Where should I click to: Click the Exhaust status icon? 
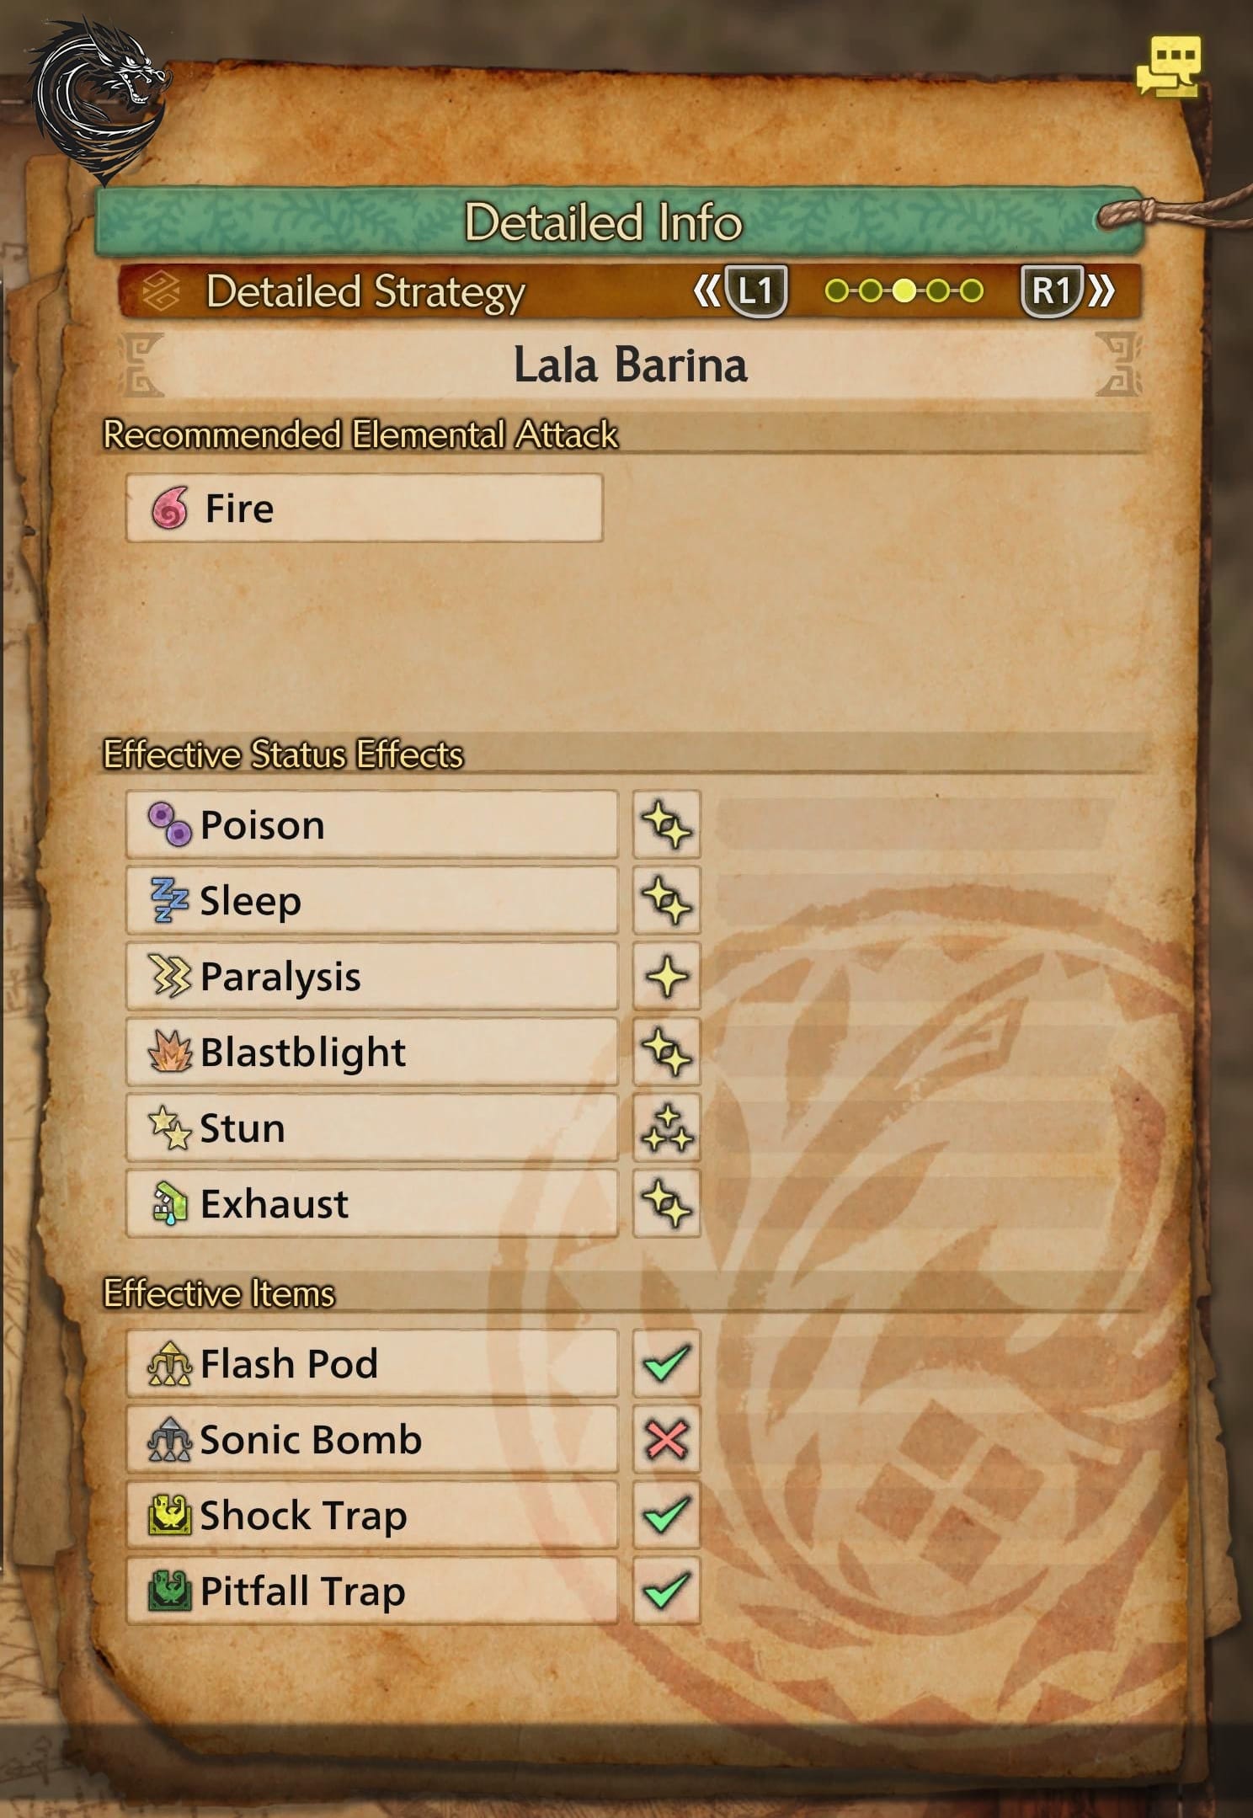(169, 1203)
